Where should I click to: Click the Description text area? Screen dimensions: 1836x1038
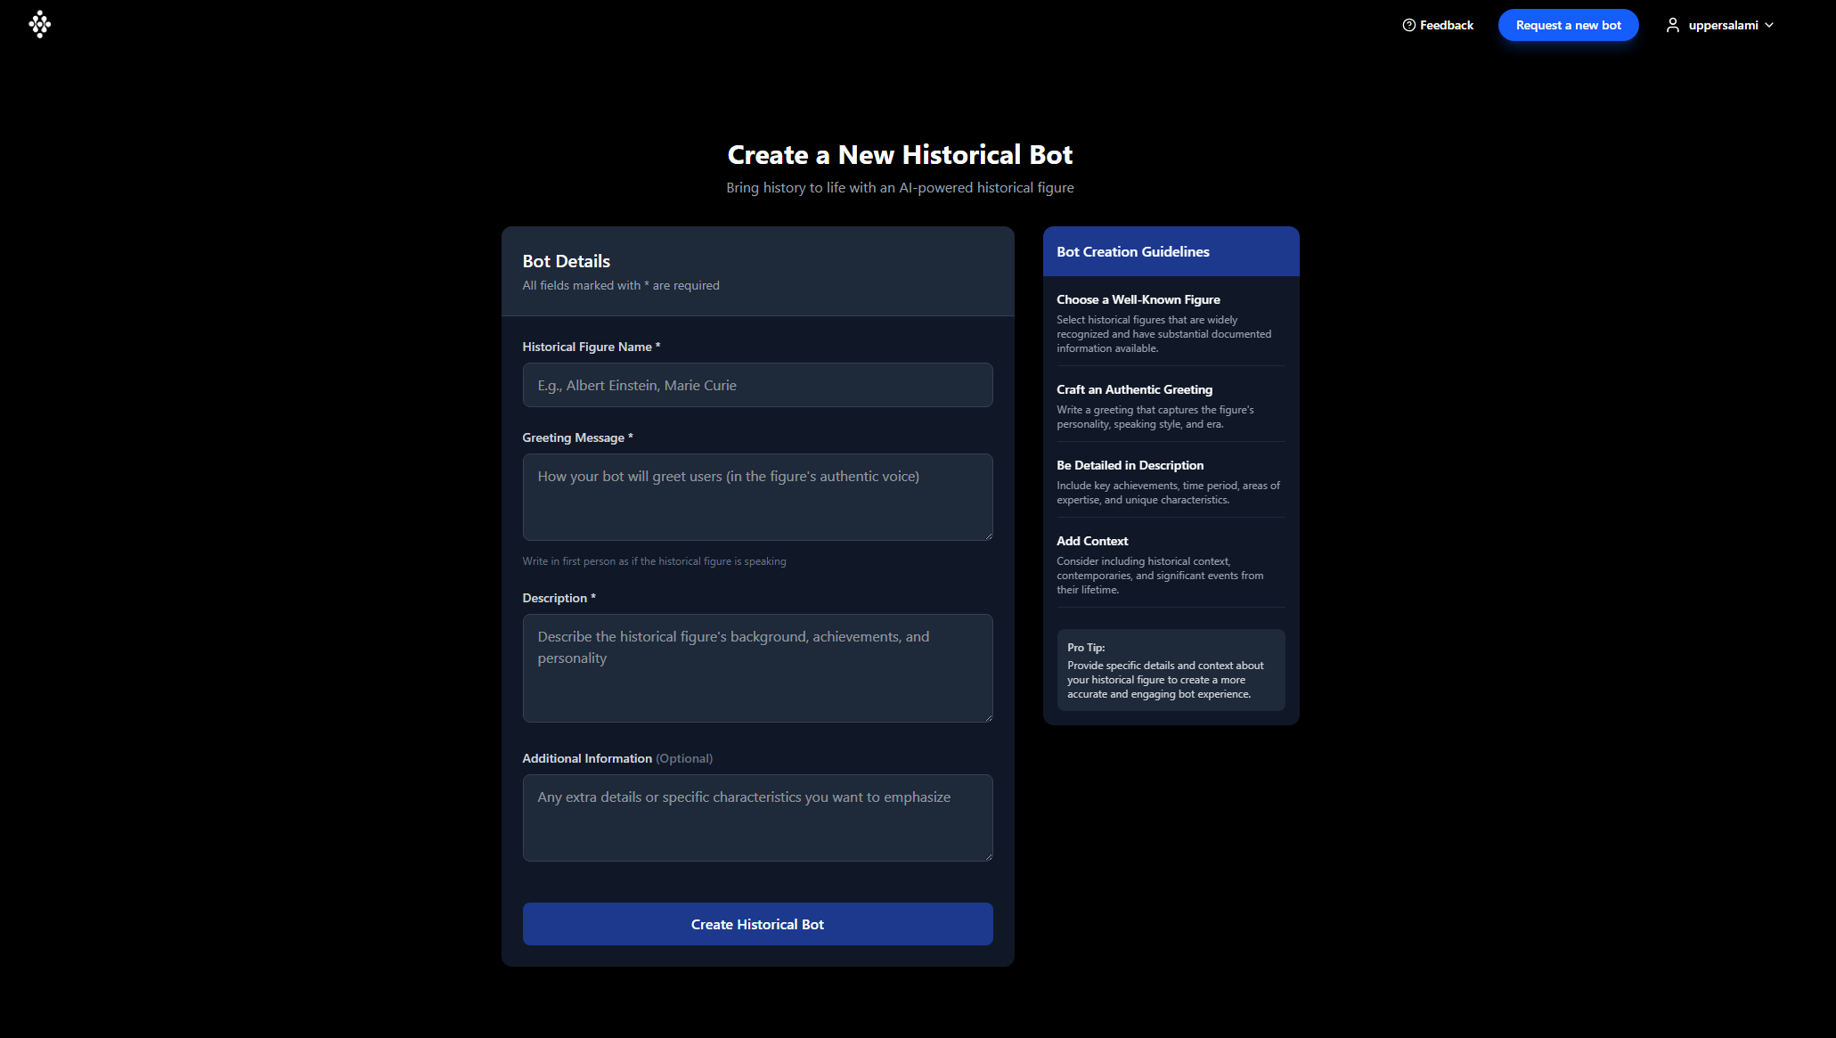coord(757,667)
